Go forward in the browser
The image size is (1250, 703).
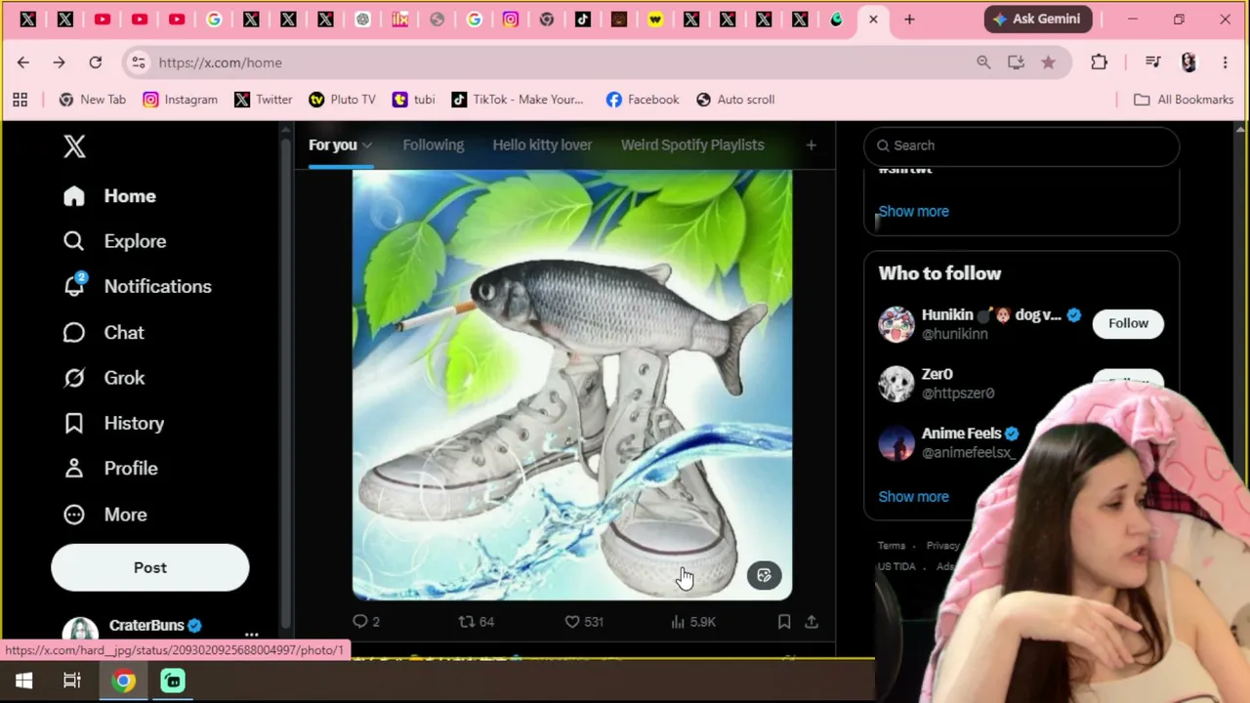click(59, 62)
